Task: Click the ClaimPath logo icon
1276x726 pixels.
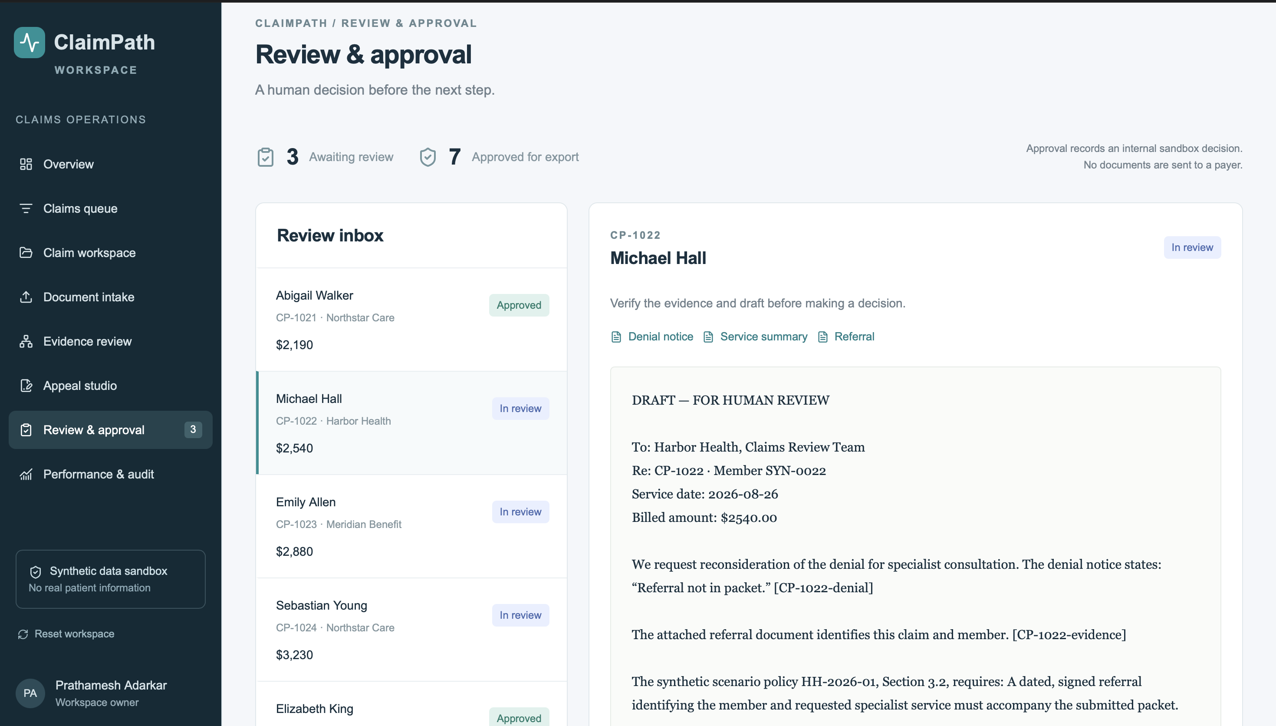Action: tap(30, 43)
